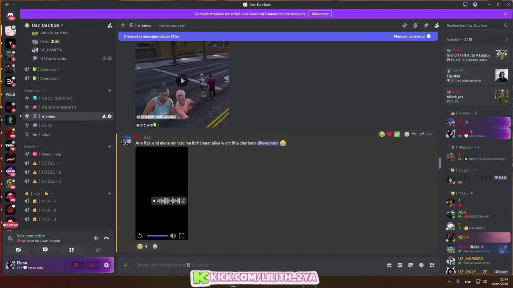
Task: Mute the video with the speaker icon
Action: 173,236
